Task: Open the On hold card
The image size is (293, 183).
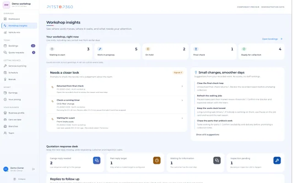Action: [x=165, y=52]
